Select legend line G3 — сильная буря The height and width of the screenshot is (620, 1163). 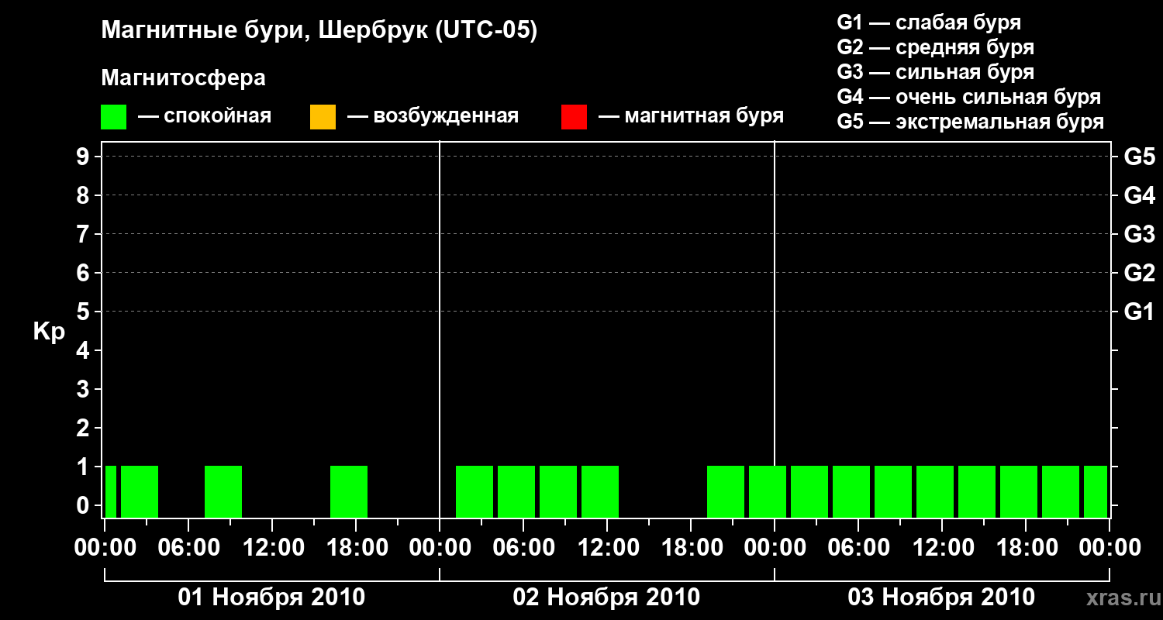(935, 72)
